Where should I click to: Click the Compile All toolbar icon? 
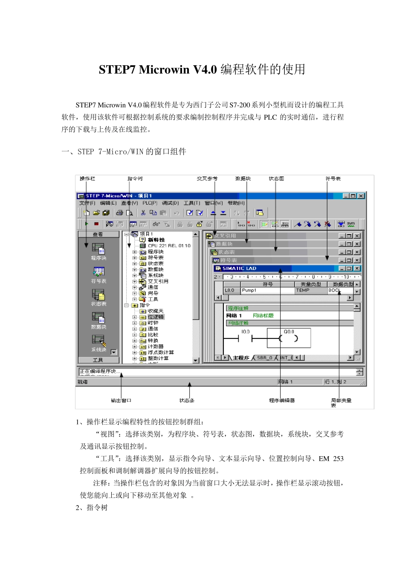(200, 213)
